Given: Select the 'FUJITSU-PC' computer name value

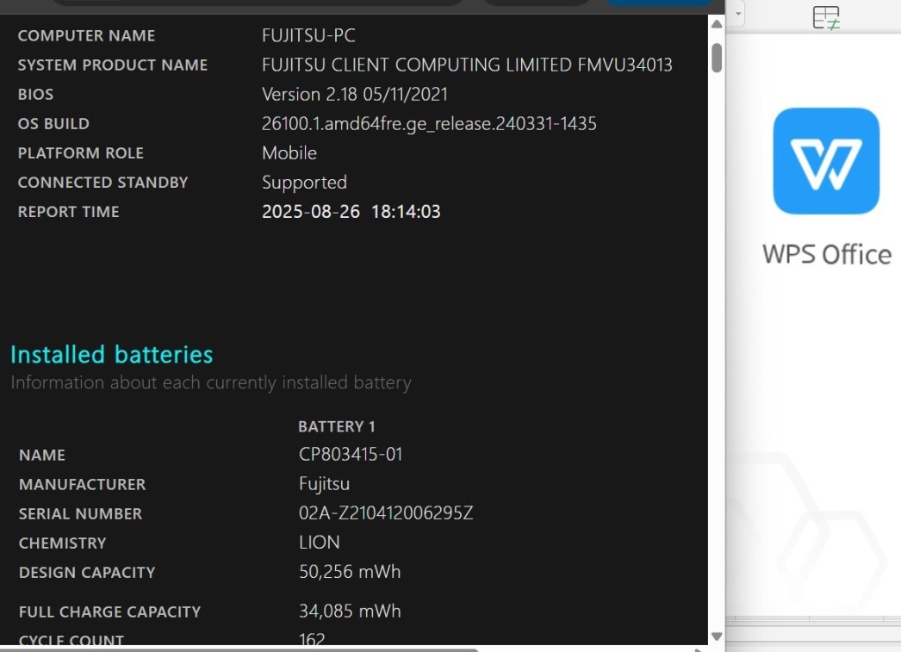Looking at the screenshot, I should coord(308,35).
